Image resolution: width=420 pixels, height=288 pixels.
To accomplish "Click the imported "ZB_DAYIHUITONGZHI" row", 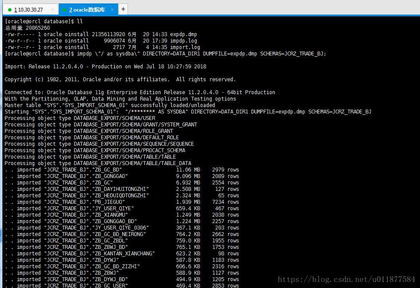I will [x=122, y=189].
